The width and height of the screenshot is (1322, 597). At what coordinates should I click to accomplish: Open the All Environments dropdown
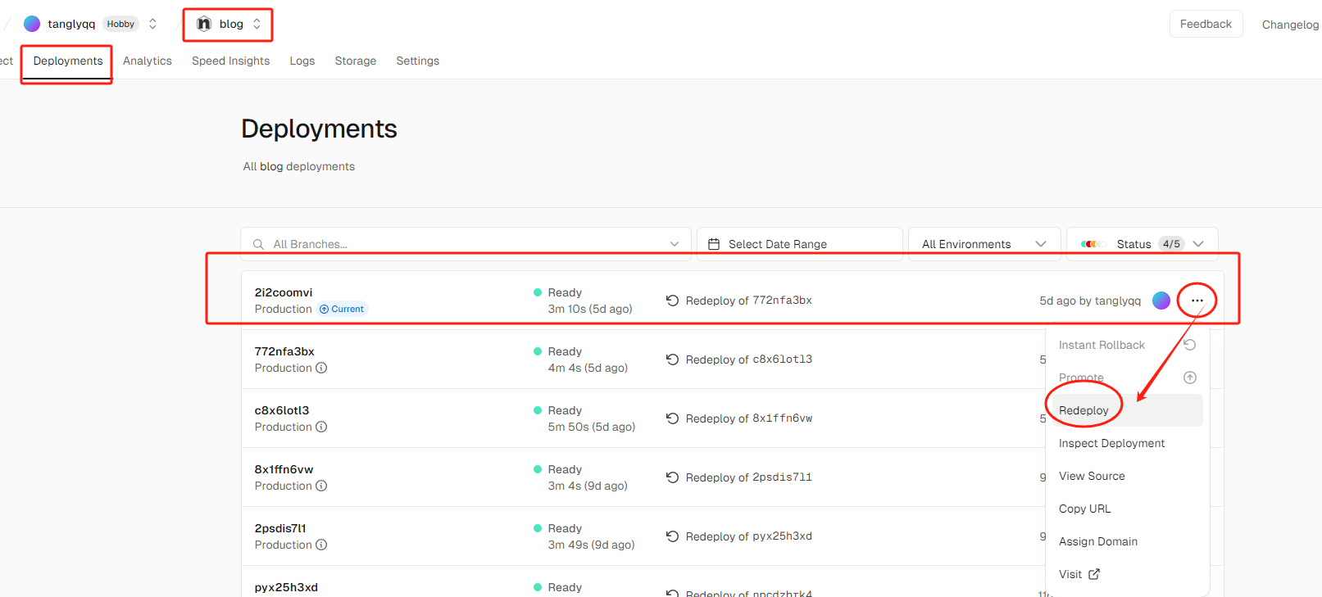click(x=984, y=244)
